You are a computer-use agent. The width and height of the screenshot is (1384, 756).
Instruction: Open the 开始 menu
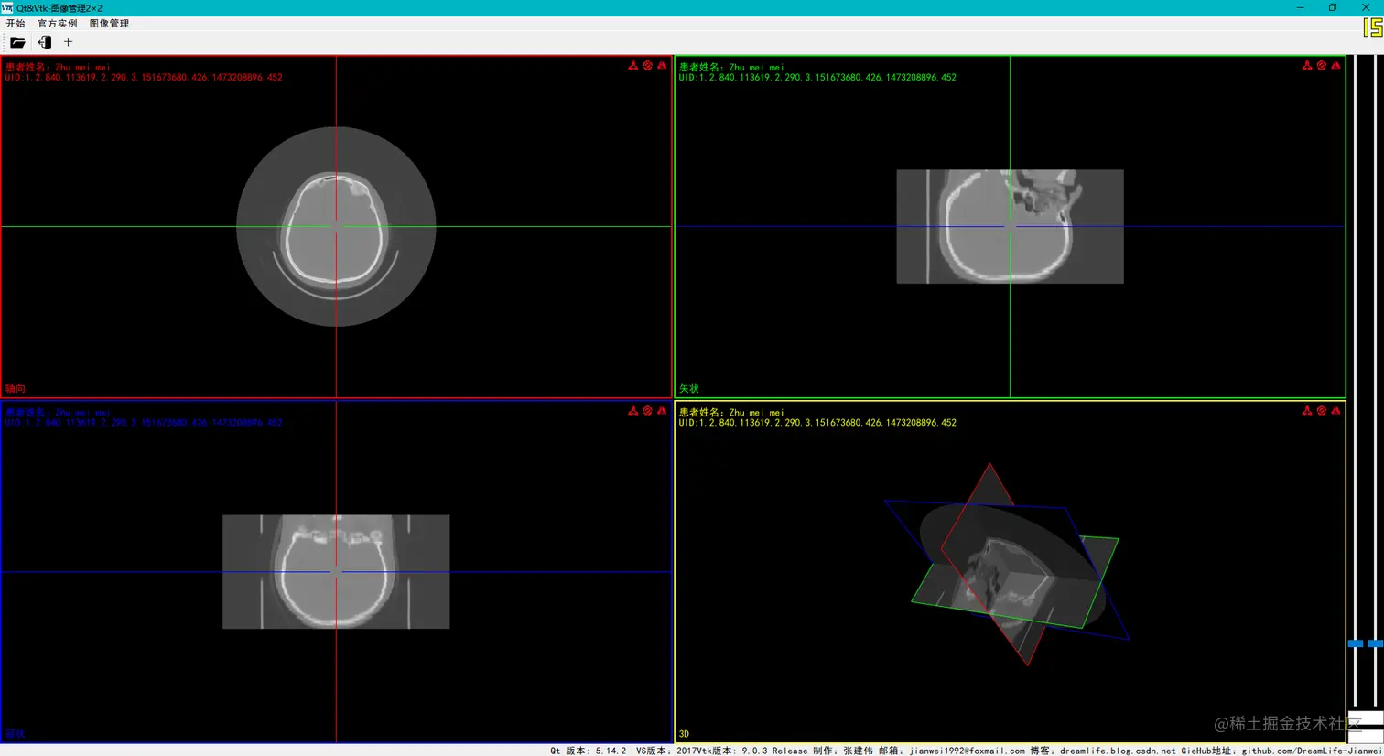(x=16, y=24)
